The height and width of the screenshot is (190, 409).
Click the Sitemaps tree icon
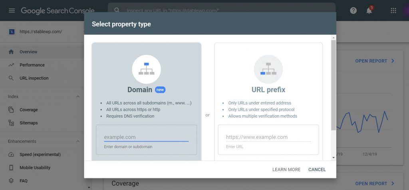click(11, 123)
